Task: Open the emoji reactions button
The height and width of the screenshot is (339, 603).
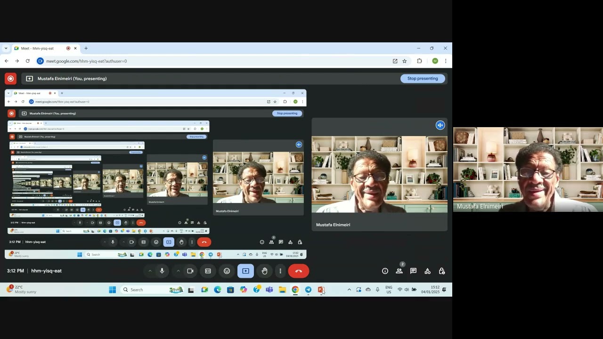Action: (x=227, y=271)
